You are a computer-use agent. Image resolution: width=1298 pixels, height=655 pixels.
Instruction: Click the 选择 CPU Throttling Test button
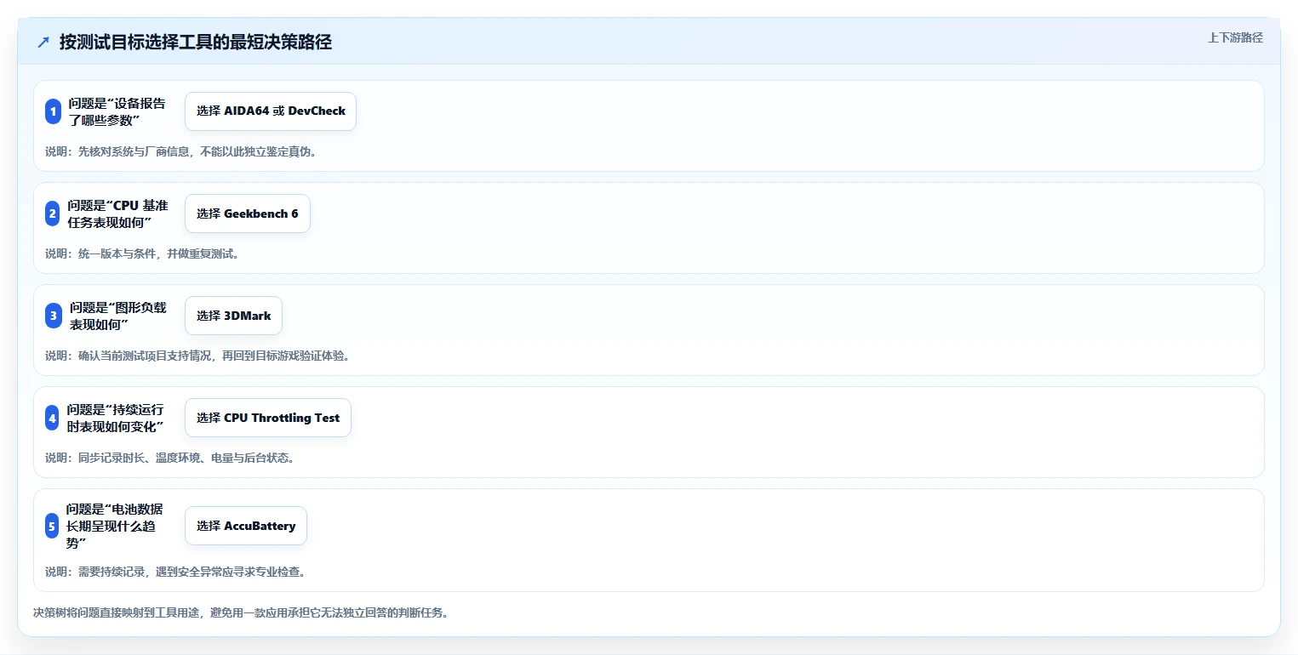point(268,418)
